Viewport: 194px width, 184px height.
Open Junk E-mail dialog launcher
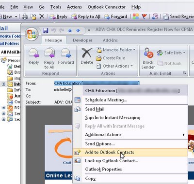tap(184, 73)
